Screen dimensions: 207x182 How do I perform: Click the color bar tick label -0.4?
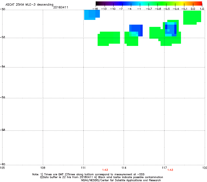(x=176, y=9)
